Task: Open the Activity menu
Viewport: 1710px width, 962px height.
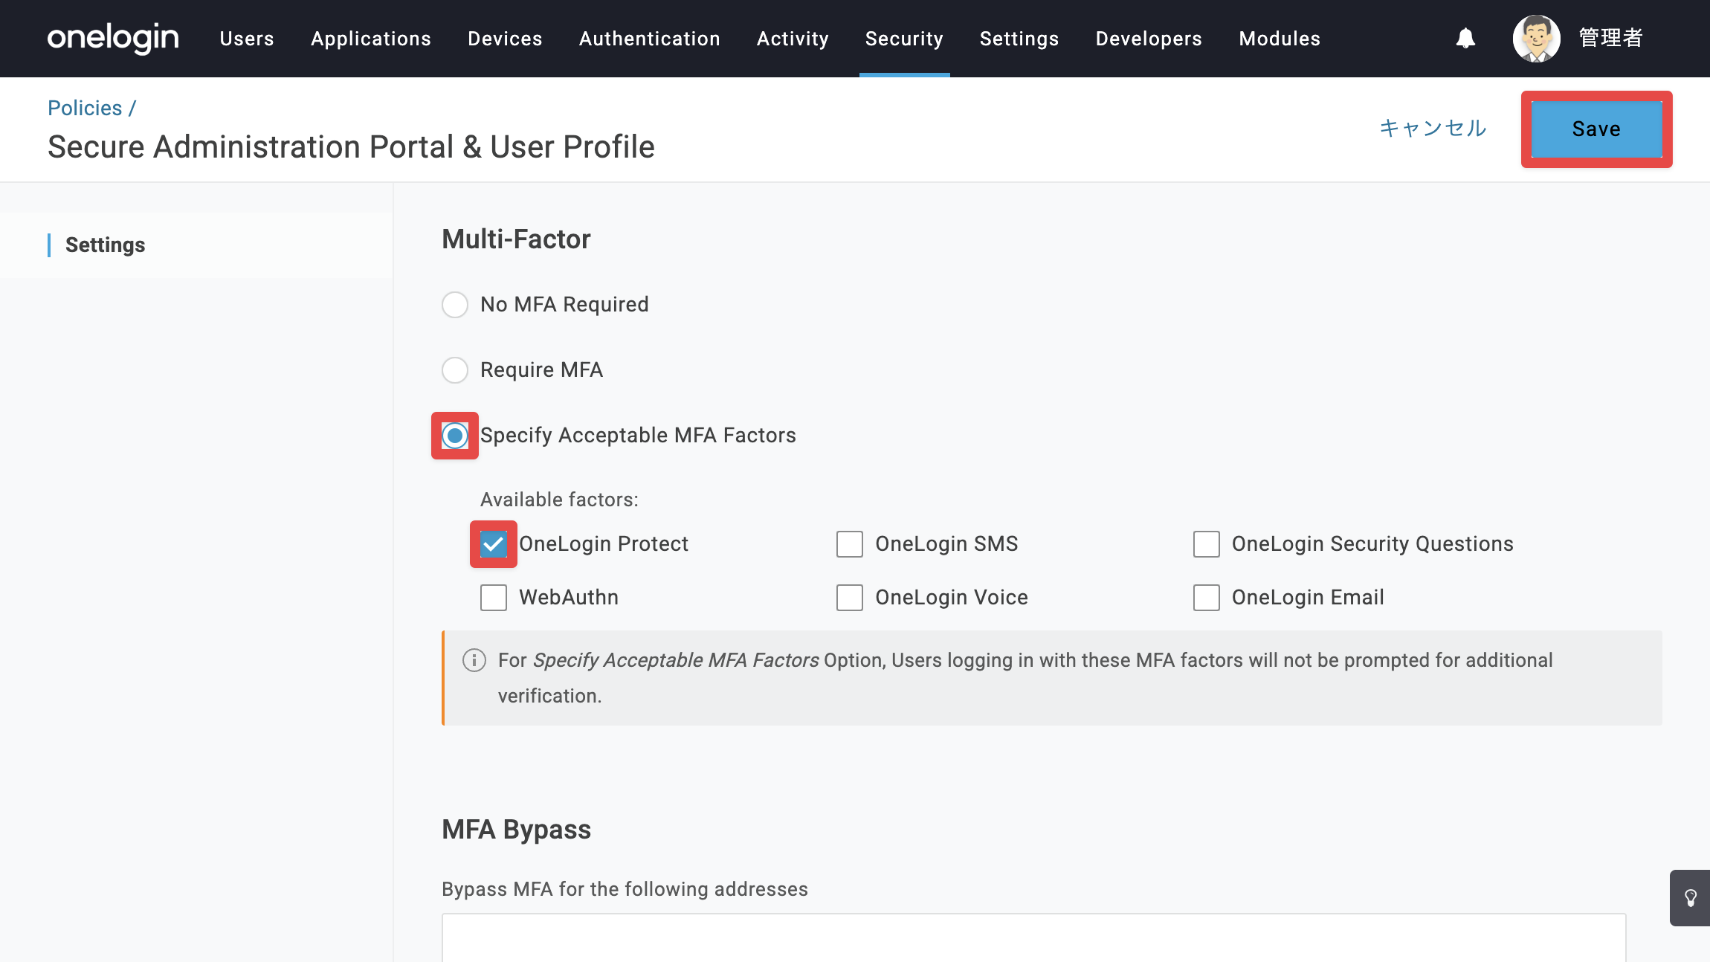Action: 793,39
